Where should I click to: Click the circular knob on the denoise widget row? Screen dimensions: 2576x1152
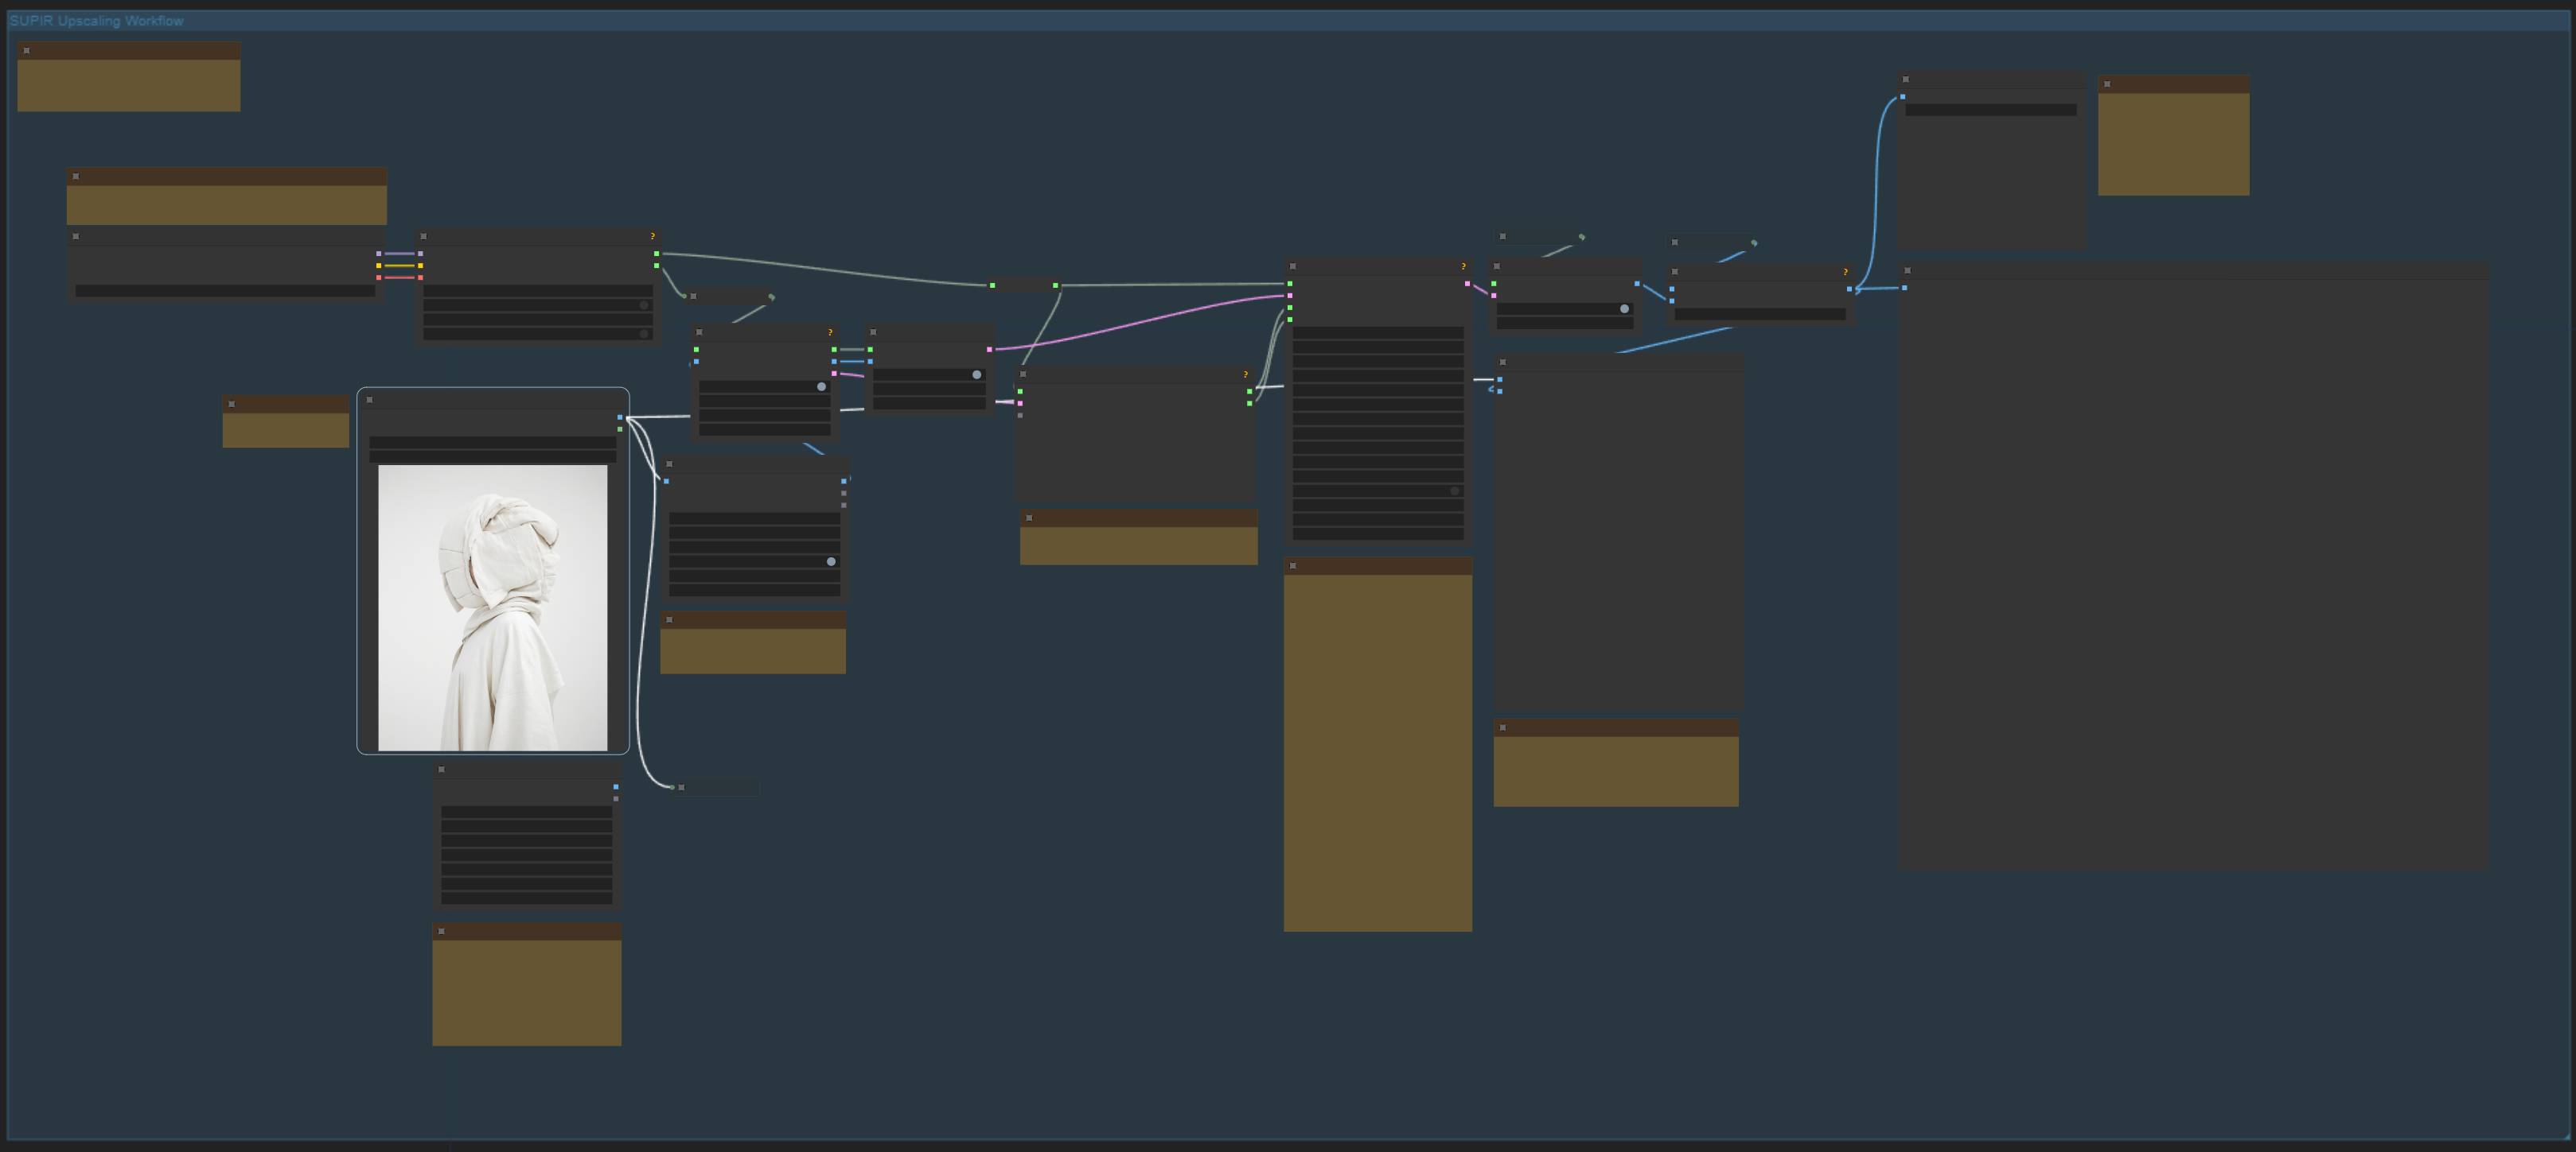coord(1453,491)
